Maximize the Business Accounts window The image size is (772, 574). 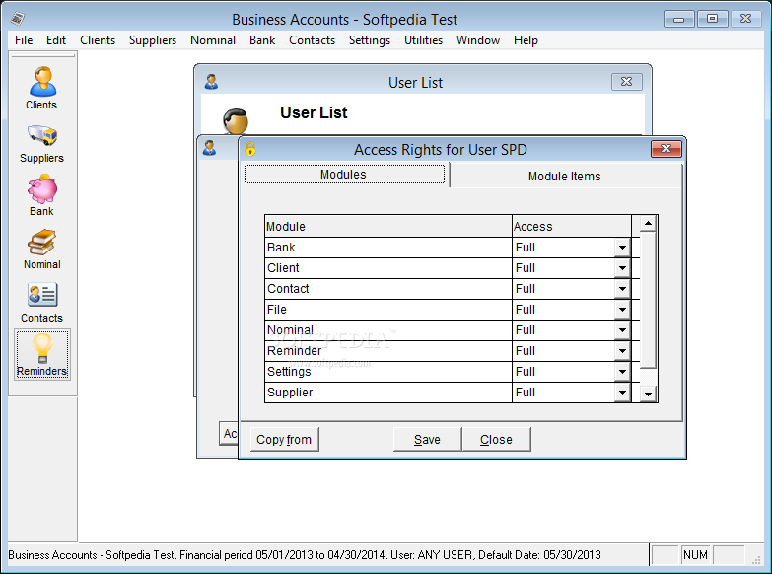coord(712,19)
